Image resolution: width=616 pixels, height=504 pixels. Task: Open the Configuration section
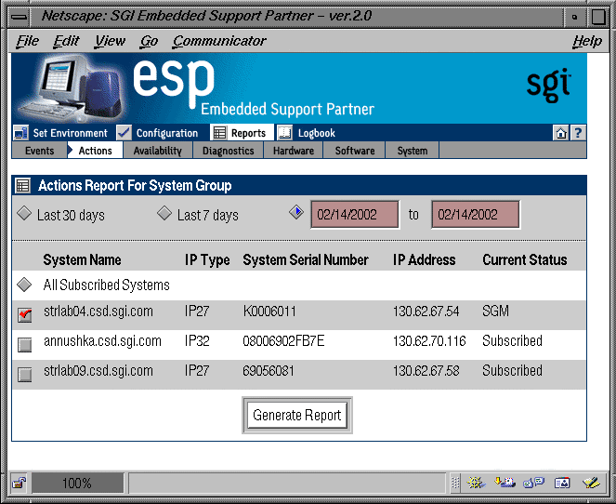tap(167, 133)
